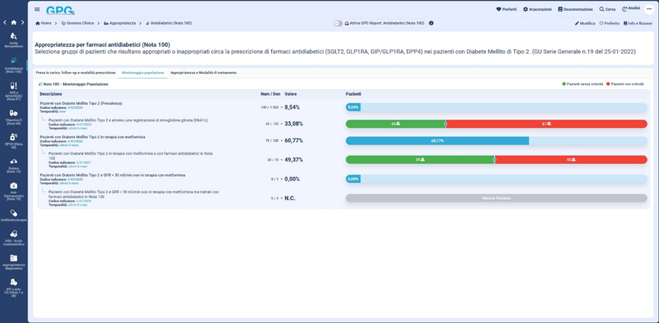Toggle Attiva GPG Report switch

338,23
